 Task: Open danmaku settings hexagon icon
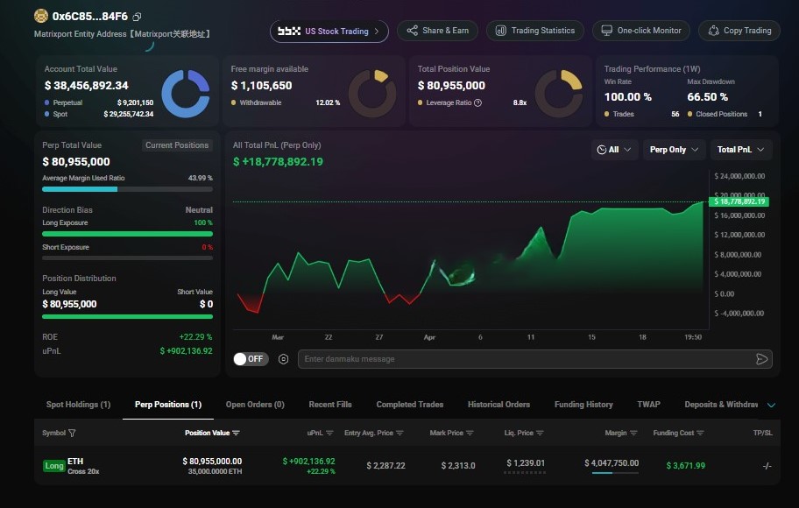click(x=283, y=359)
